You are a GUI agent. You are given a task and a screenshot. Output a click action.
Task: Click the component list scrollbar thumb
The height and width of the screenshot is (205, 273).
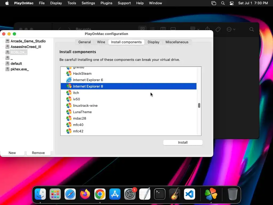coord(199,105)
